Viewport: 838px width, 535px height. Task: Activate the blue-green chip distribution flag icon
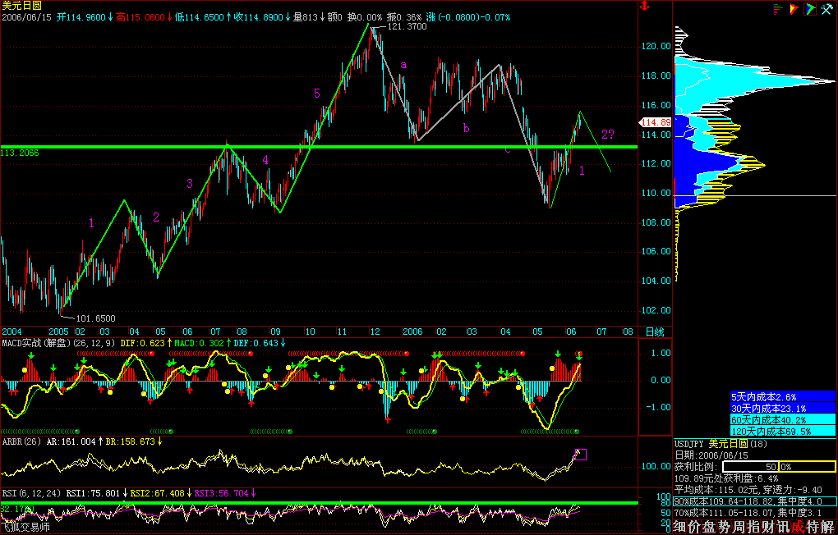tap(810, 9)
